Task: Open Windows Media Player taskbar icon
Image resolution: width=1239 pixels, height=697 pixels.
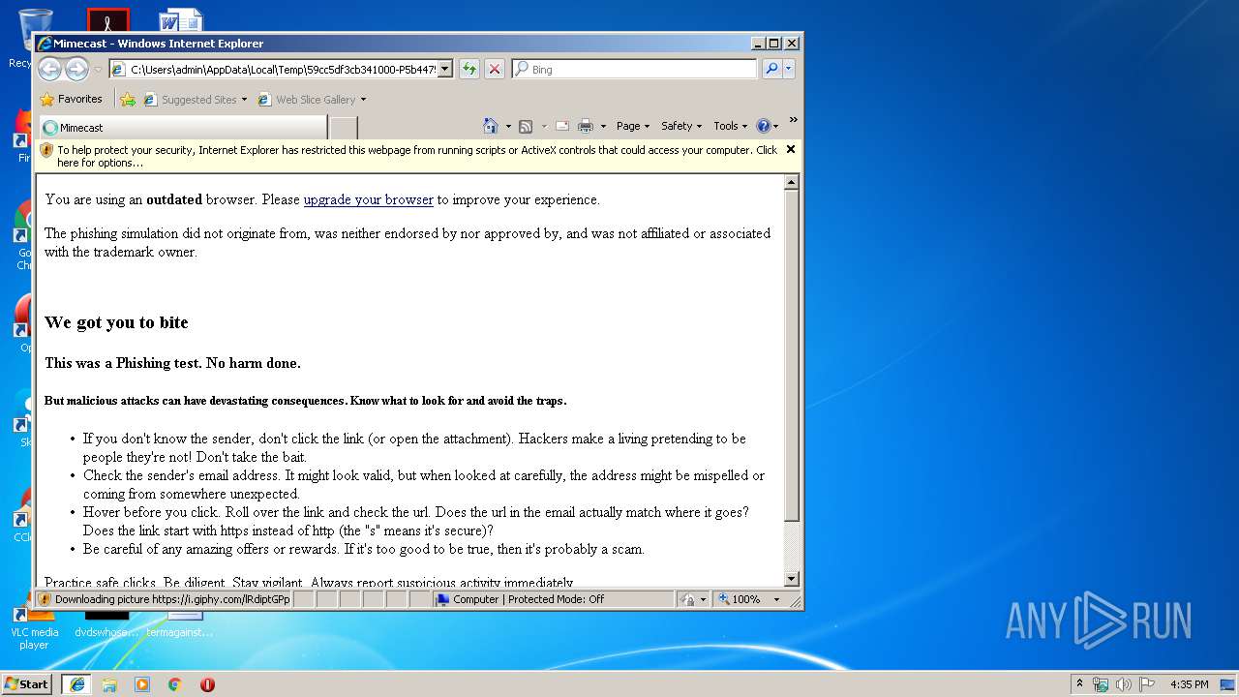Action: tap(142, 684)
